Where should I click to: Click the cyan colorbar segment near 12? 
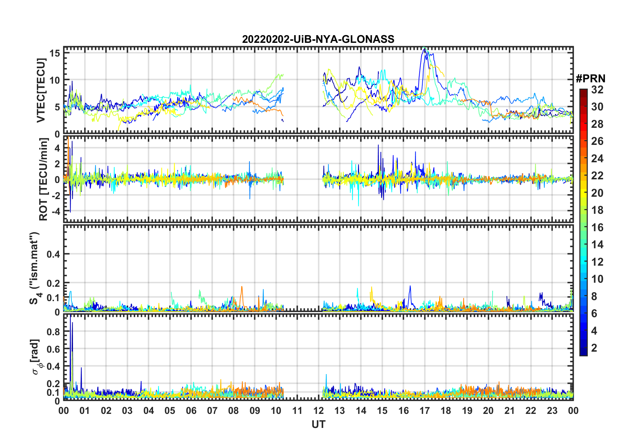click(583, 262)
